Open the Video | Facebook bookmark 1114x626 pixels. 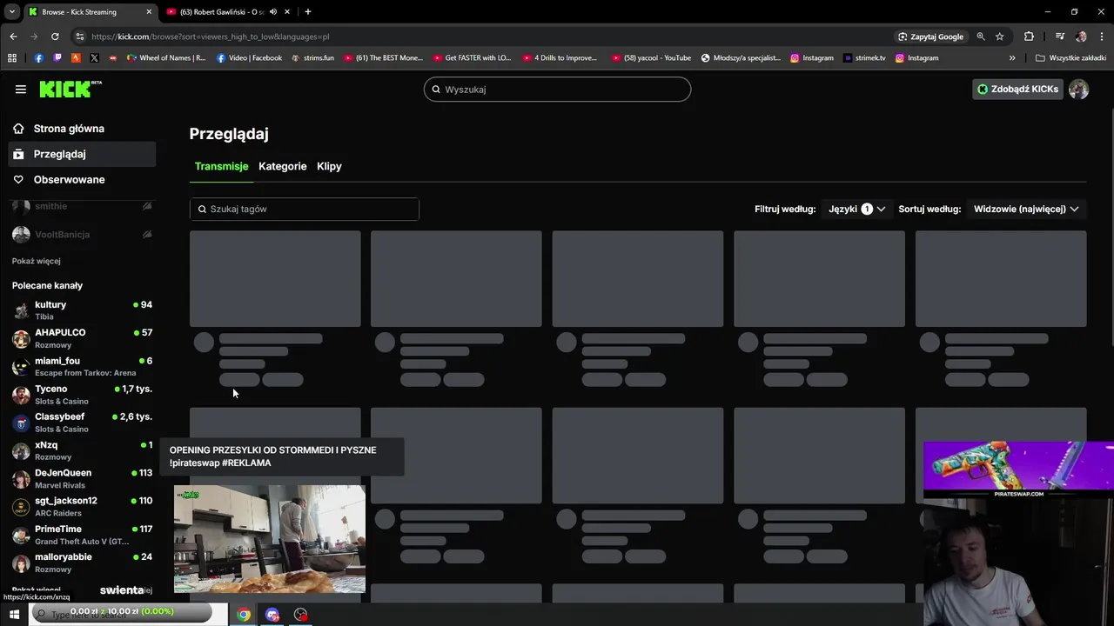pyautogui.click(x=249, y=58)
